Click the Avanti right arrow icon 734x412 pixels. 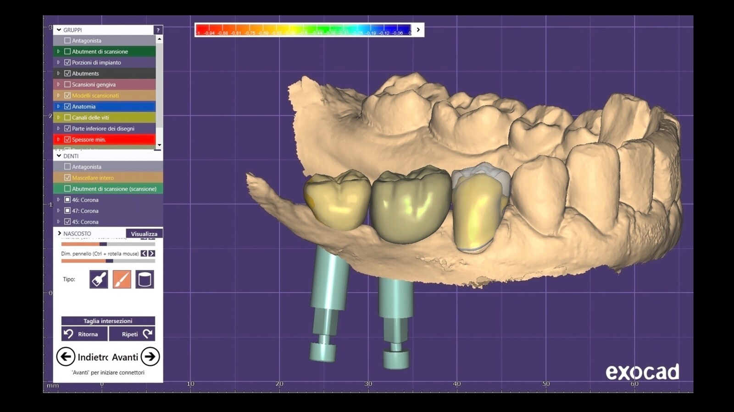pyautogui.click(x=150, y=357)
